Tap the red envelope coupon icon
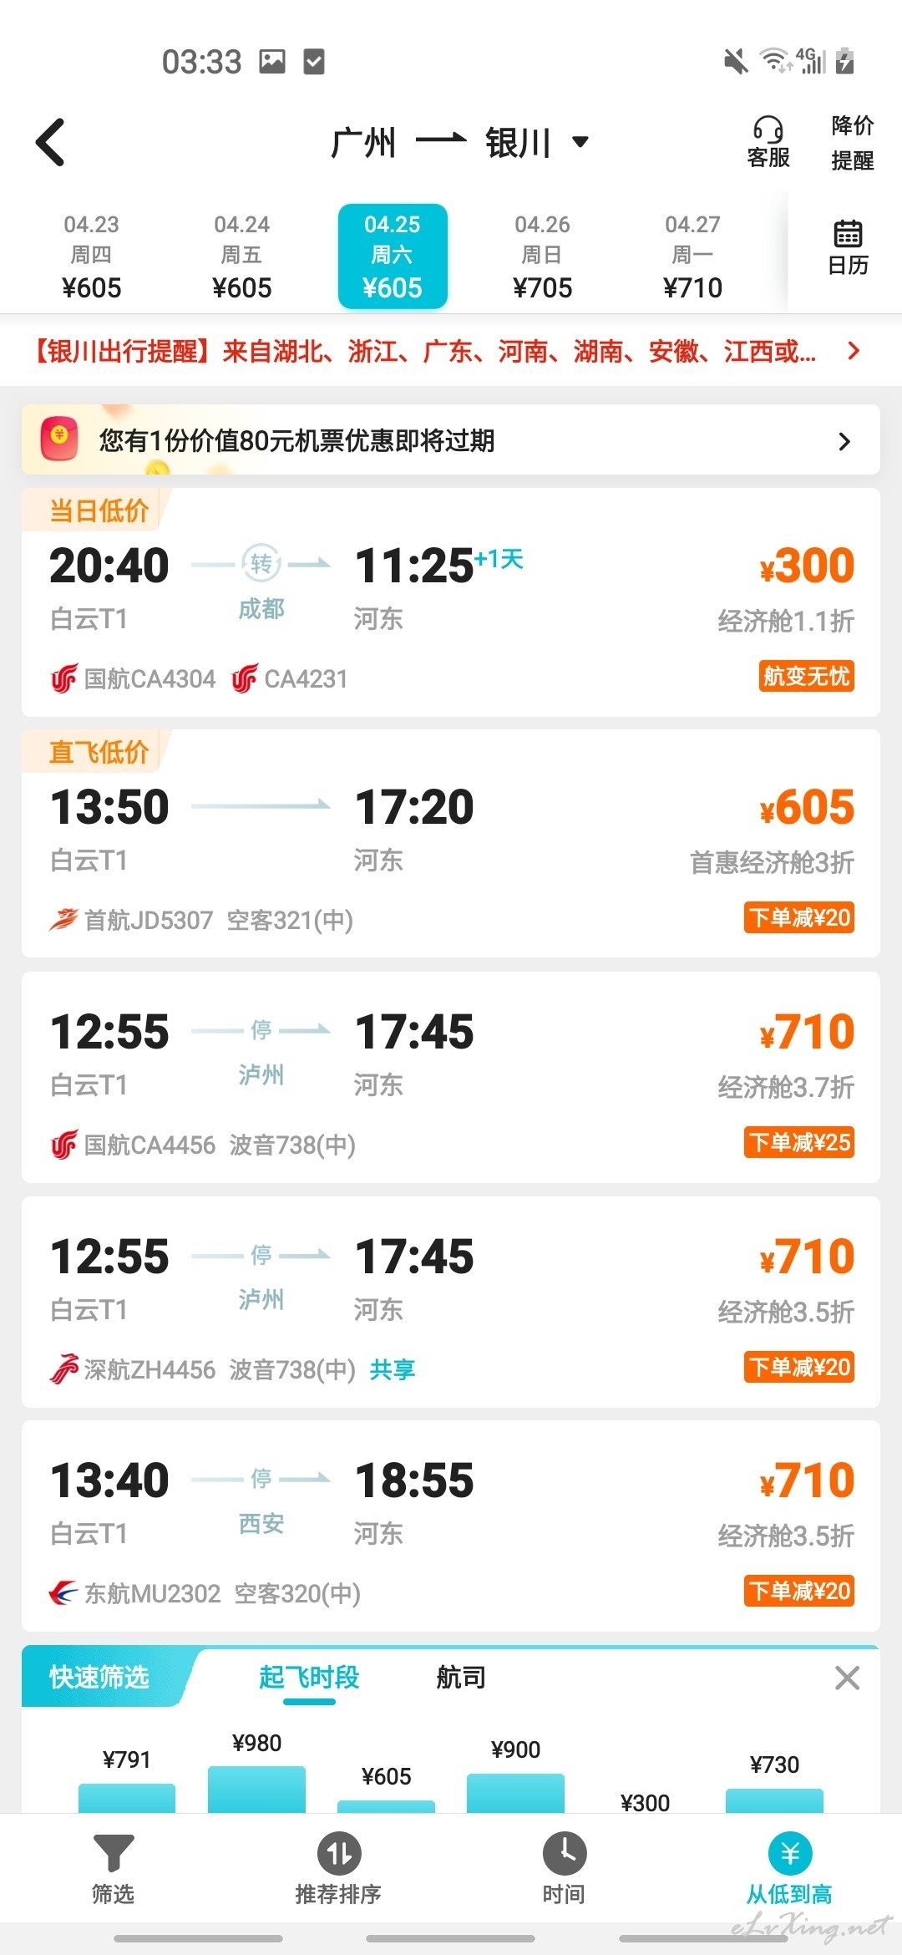902x1955 pixels. 59,439
